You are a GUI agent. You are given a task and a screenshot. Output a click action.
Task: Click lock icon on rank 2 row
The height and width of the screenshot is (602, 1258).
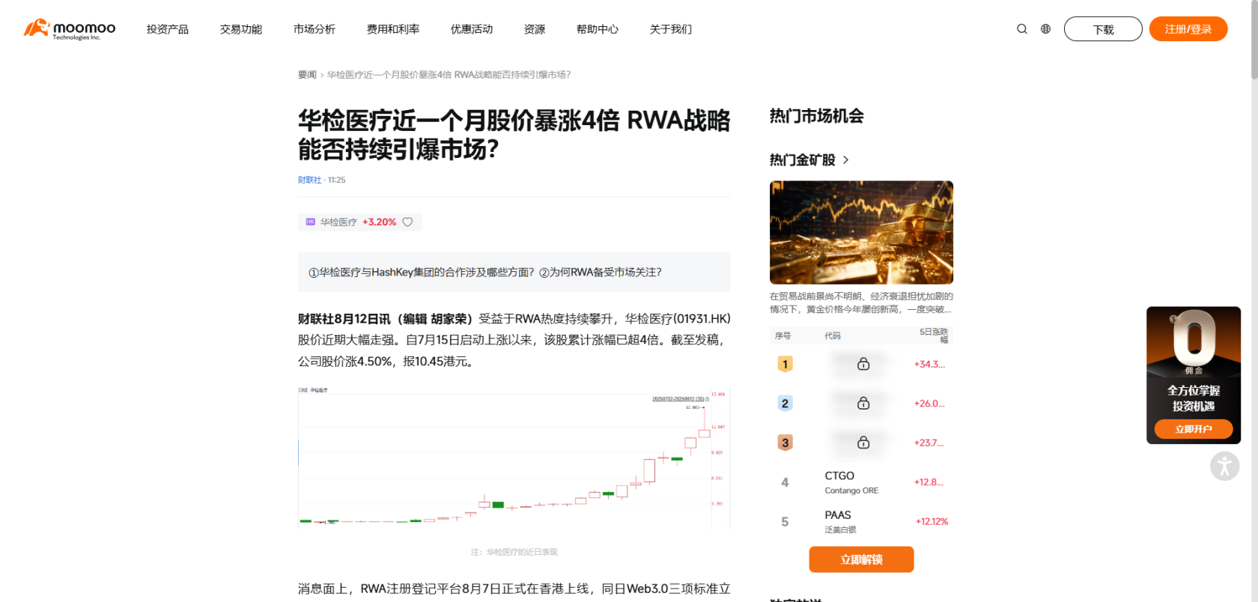coord(863,404)
